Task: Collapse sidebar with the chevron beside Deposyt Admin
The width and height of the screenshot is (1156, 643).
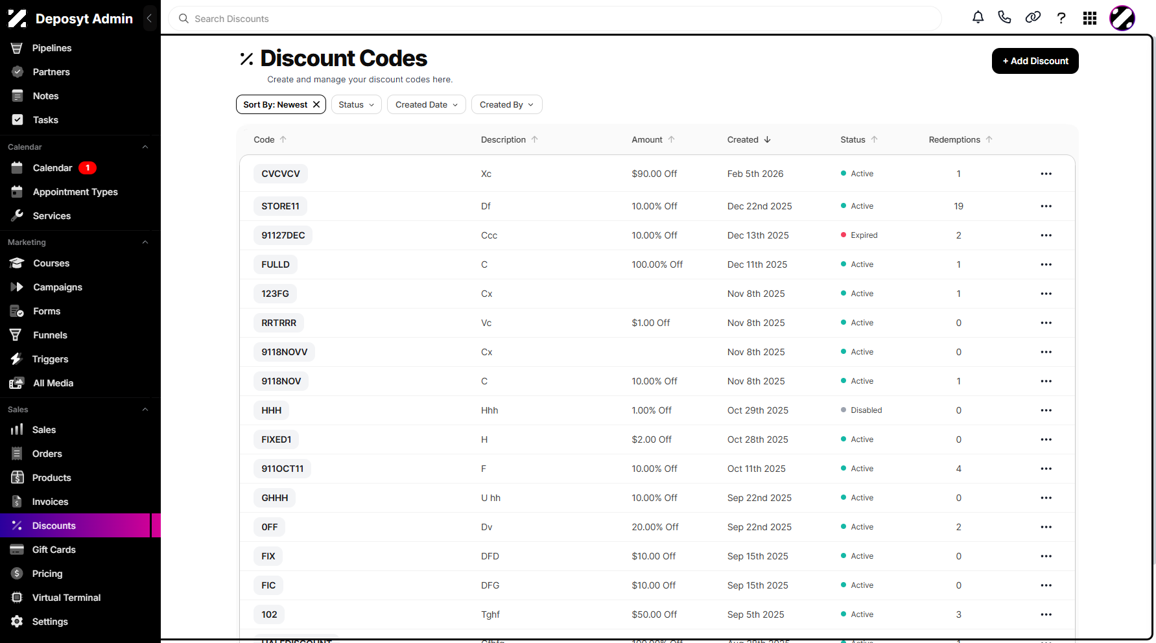Action: pyautogui.click(x=149, y=18)
